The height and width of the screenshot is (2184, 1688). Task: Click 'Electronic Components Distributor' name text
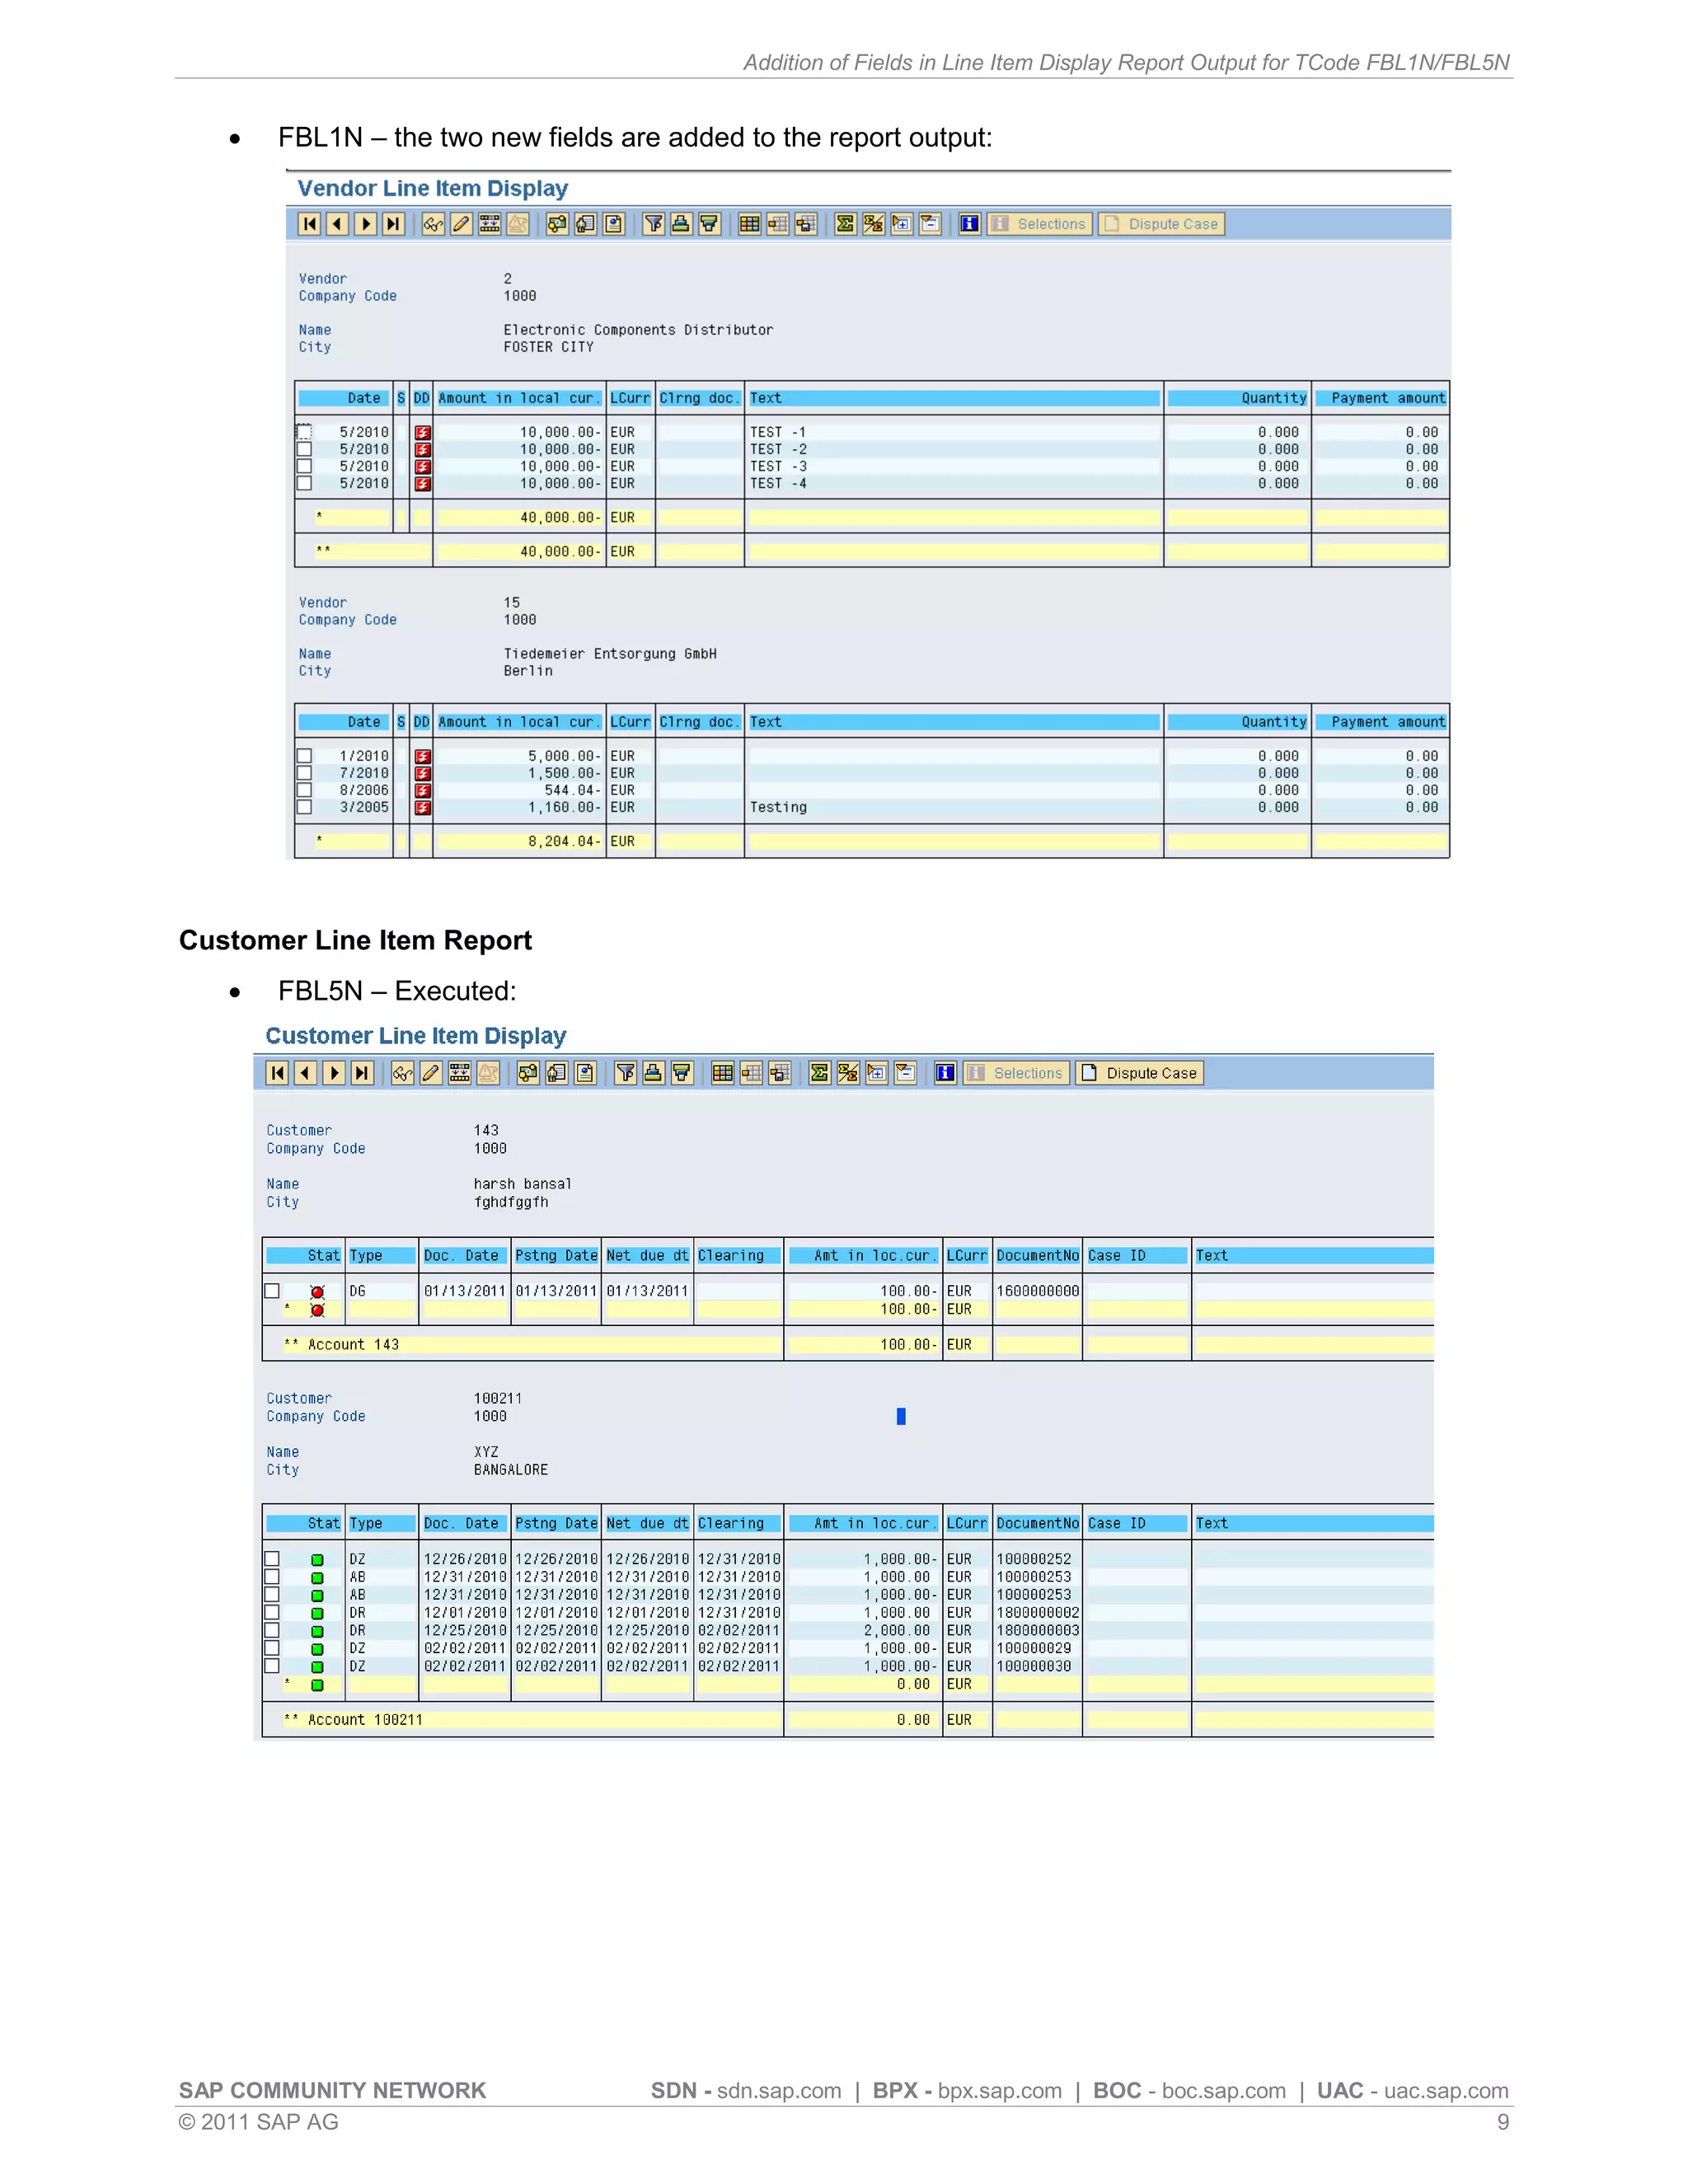pos(638,330)
